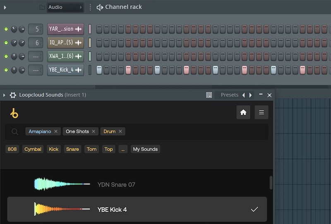Adjust YAR_..sion channel pan knob

(14, 29)
